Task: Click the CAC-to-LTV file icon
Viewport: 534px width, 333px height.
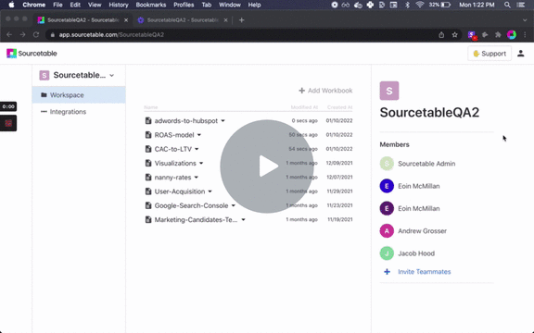Action: pos(148,149)
